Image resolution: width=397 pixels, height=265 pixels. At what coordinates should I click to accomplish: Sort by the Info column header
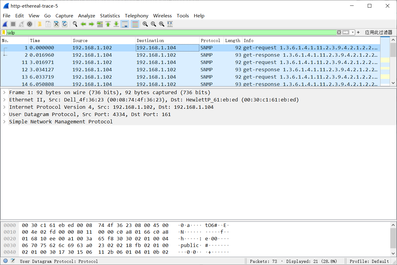(x=311, y=41)
